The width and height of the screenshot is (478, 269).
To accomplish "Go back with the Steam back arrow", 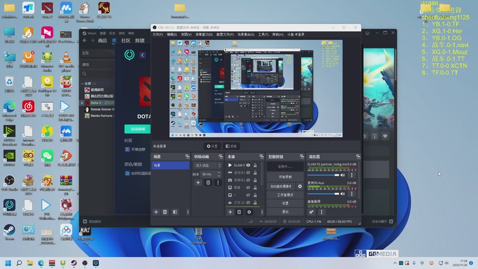I will [85, 41].
